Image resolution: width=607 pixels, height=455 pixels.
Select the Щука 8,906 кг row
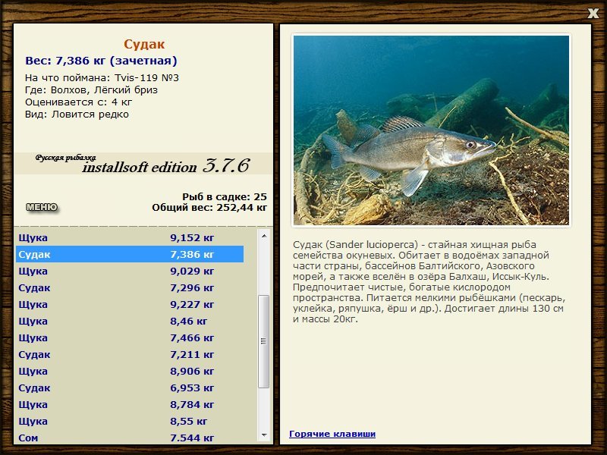coord(130,371)
